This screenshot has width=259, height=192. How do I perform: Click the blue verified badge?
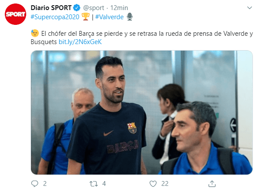(76, 8)
